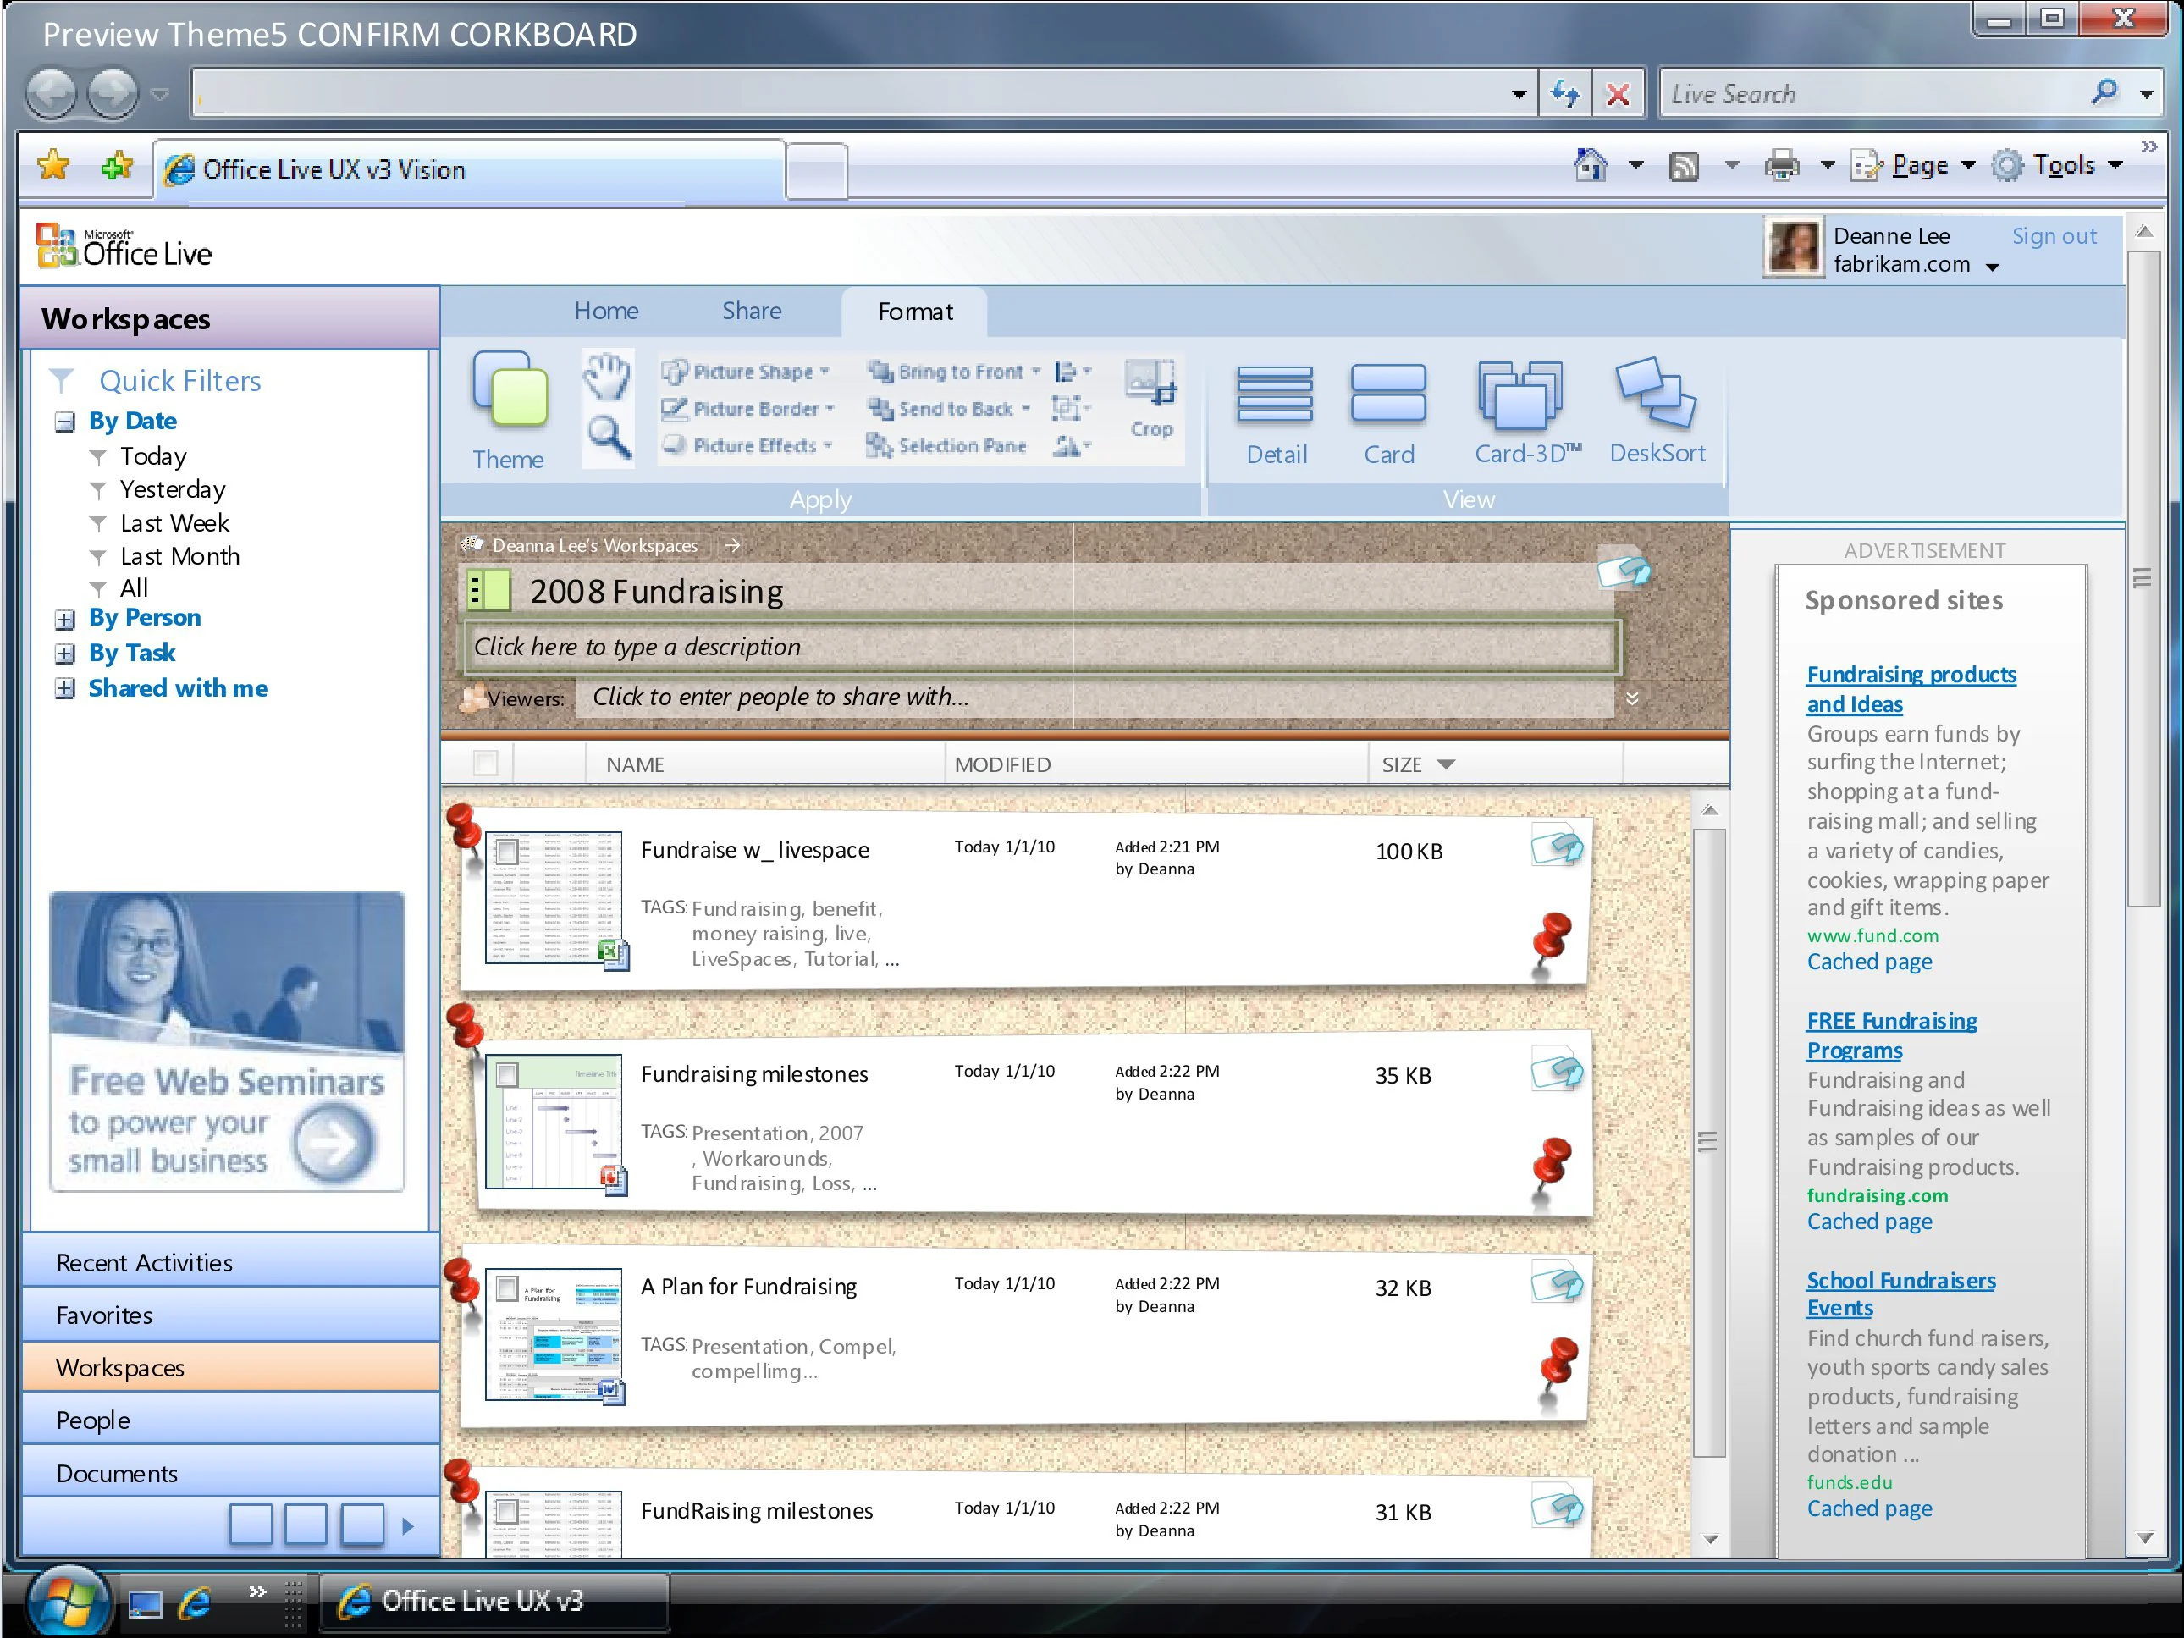Click the browser Stop icon

(x=1618, y=95)
